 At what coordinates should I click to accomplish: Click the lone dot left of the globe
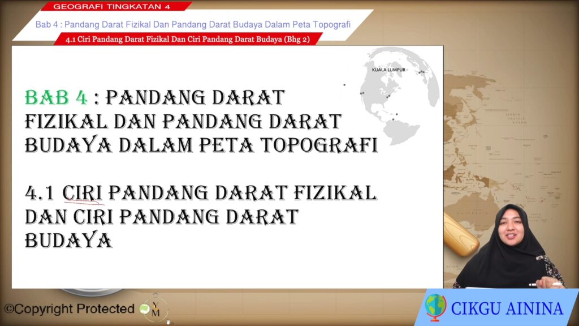(344, 85)
